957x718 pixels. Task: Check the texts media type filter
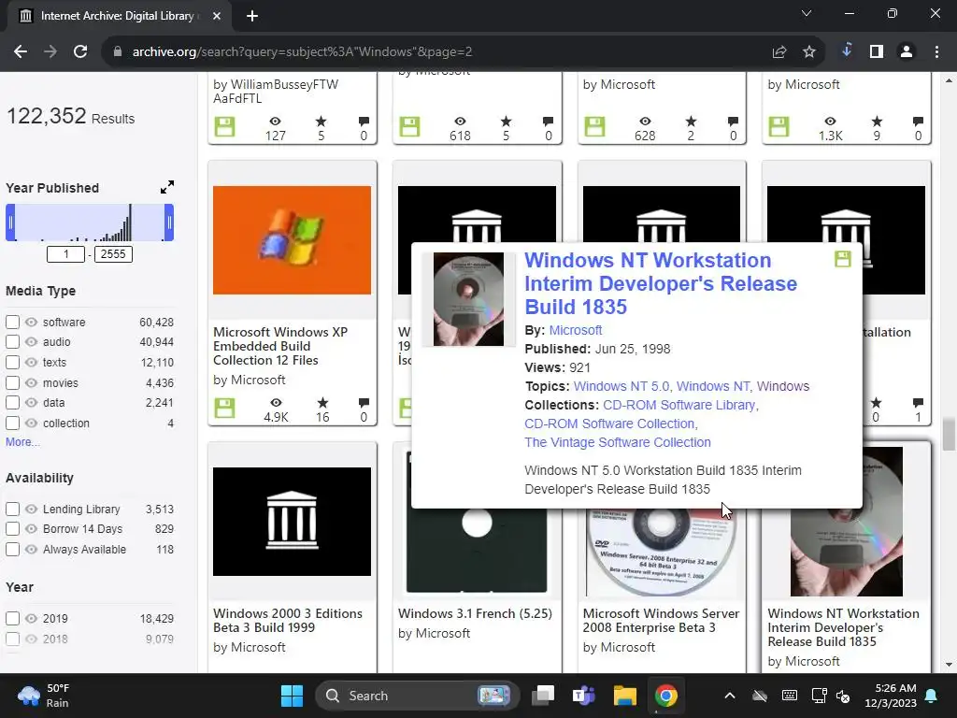click(12, 362)
